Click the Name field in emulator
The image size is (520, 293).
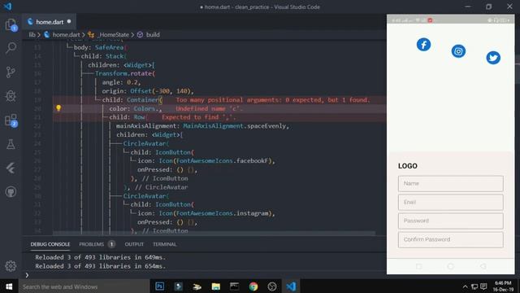point(450,183)
